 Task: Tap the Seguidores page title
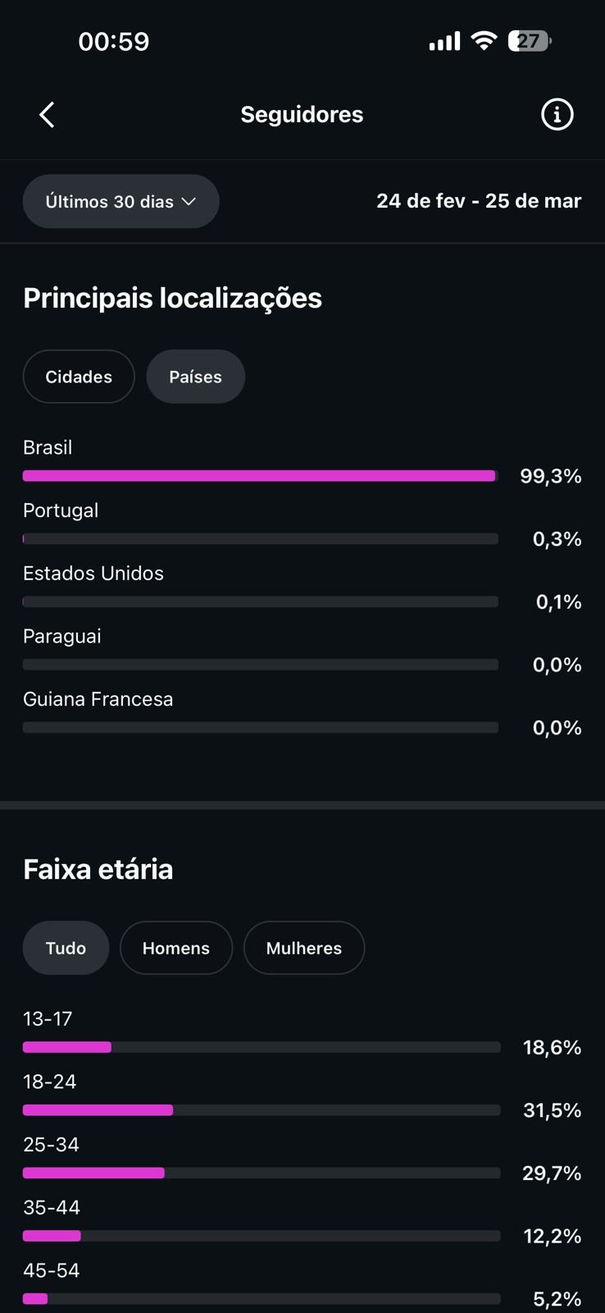pyautogui.click(x=302, y=115)
